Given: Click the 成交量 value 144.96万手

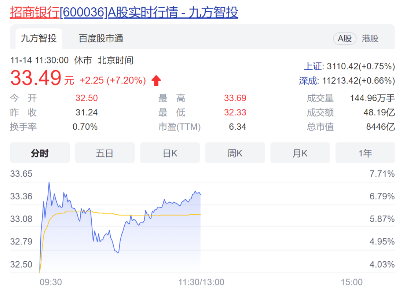Looking at the screenshot, I should click(x=372, y=98).
